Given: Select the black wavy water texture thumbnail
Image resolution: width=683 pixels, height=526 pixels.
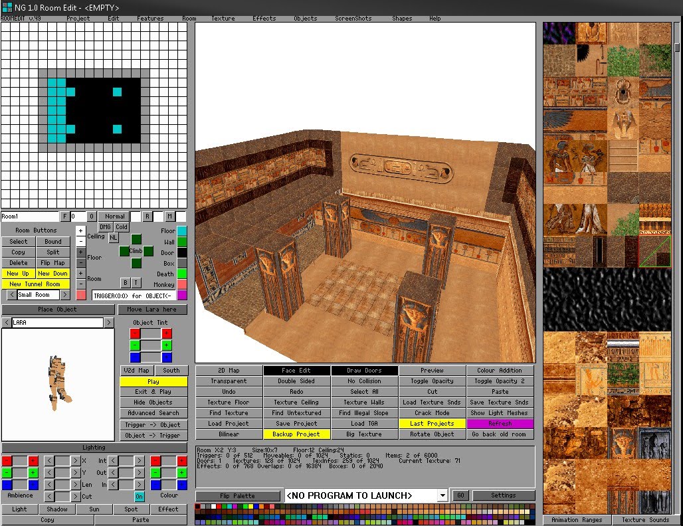Looking at the screenshot, I should pos(607,300).
